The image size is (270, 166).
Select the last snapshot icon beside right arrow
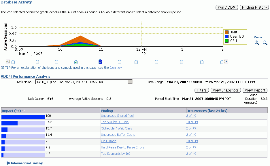(x=222, y=62)
